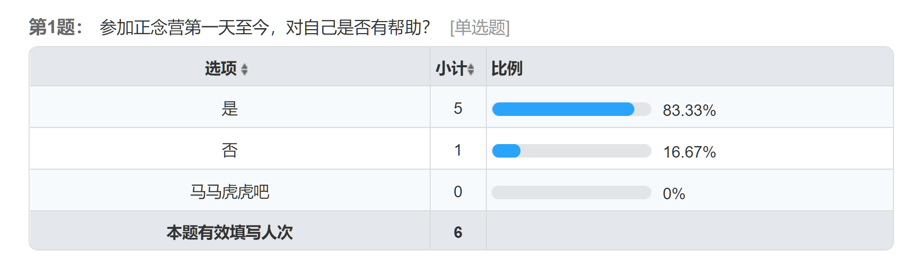This screenshot has height=261, width=909.
Task: Click the total count 6
Action: 458,232
